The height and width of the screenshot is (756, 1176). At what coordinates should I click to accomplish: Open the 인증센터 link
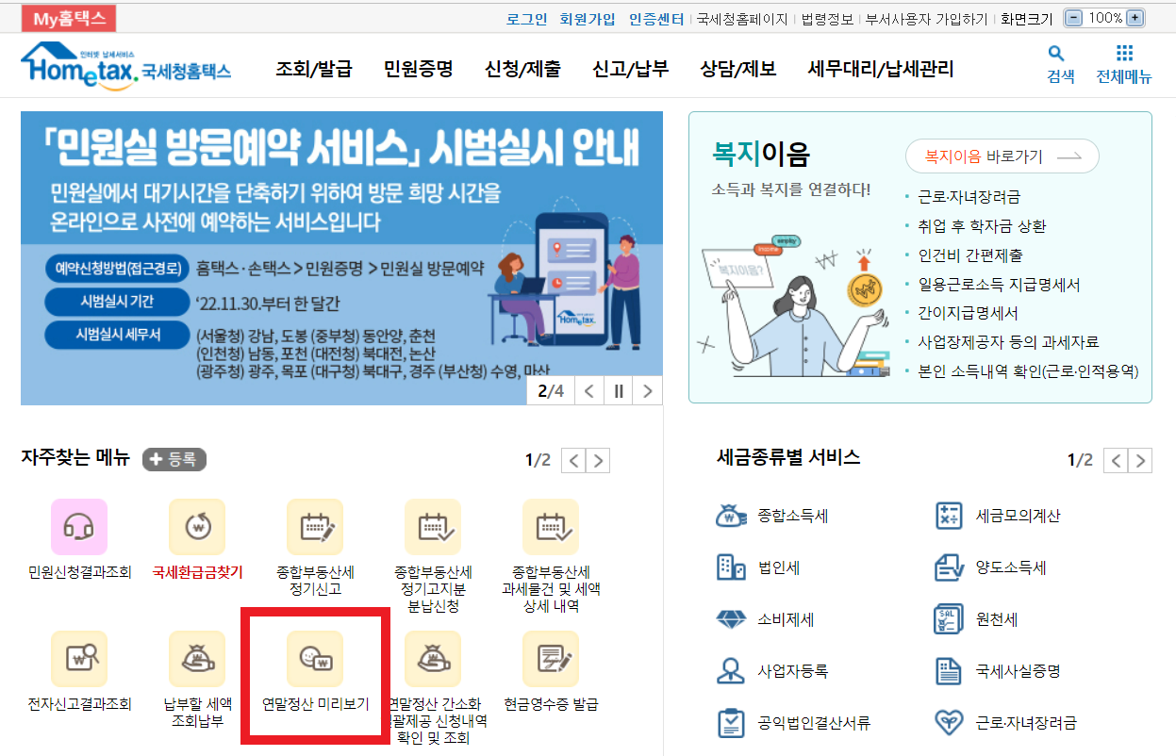pyautogui.click(x=656, y=18)
